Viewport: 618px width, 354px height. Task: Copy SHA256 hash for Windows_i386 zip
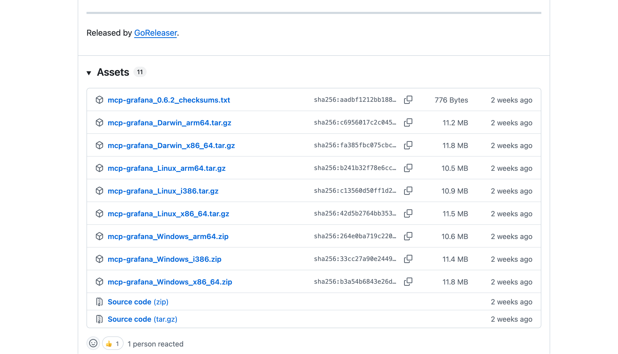tap(408, 259)
